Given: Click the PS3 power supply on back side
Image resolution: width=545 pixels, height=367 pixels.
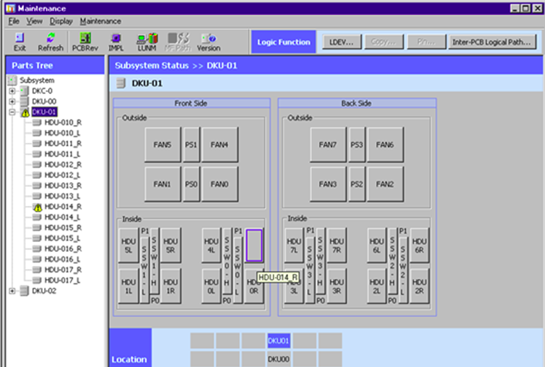Looking at the screenshot, I should pos(357,145).
